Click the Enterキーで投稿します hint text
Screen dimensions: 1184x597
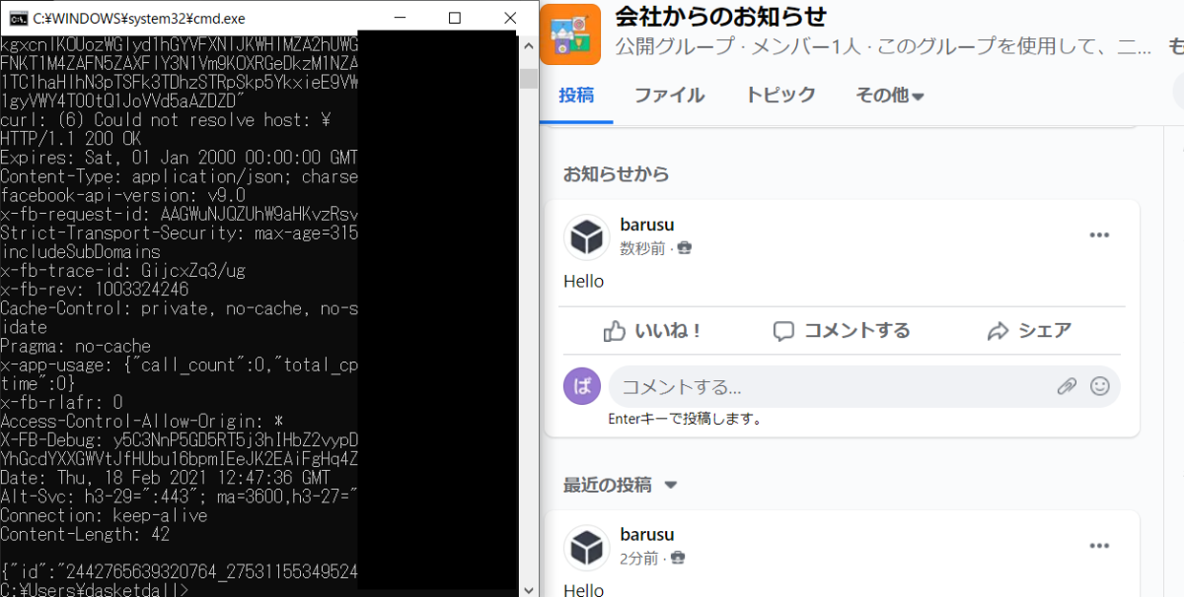(x=685, y=419)
